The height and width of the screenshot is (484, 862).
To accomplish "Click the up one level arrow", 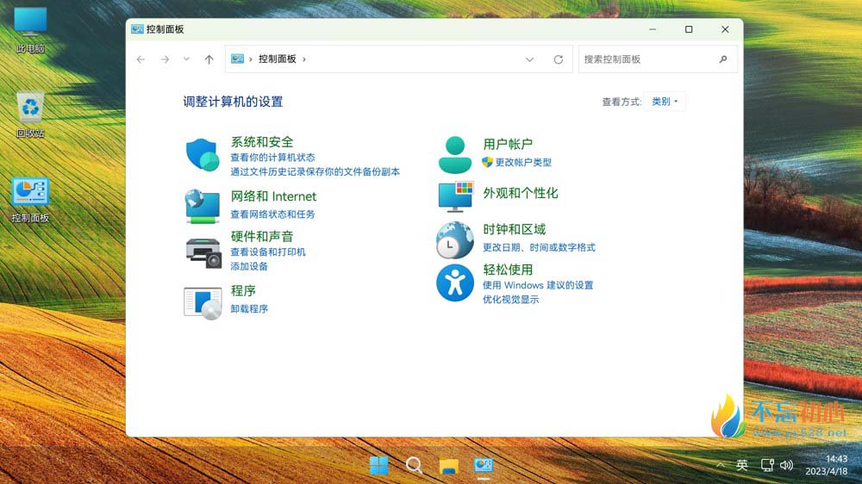I will (209, 59).
